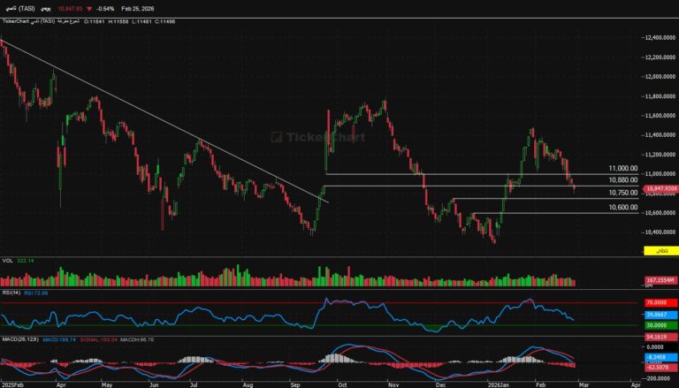Click the 12,400.0000 label on price axis

(x=659, y=37)
